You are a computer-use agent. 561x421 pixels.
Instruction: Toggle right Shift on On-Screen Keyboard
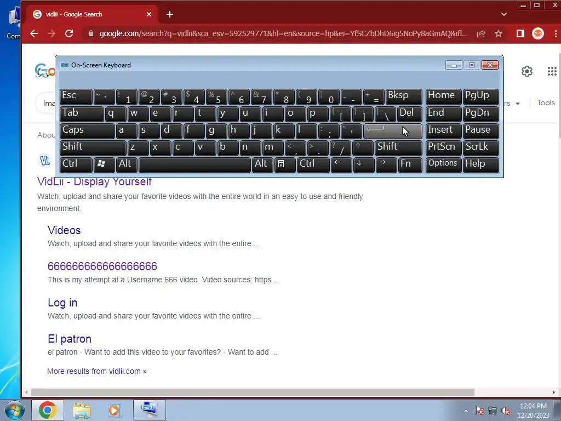[x=398, y=147]
